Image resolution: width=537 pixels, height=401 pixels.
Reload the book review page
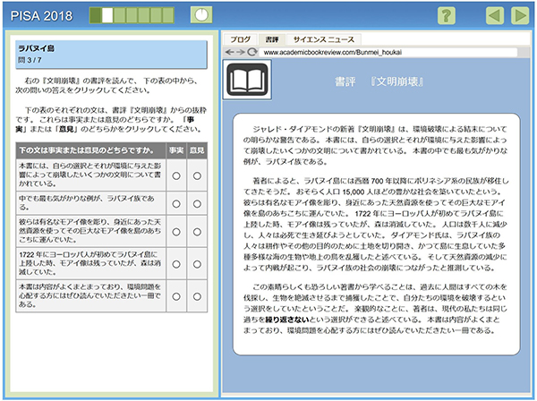[x=252, y=52]
